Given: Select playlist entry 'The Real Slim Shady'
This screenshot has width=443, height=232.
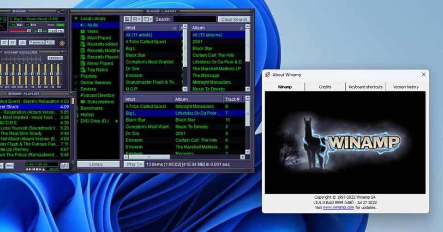Looking at the screenshot, I should tap(35, 133).
